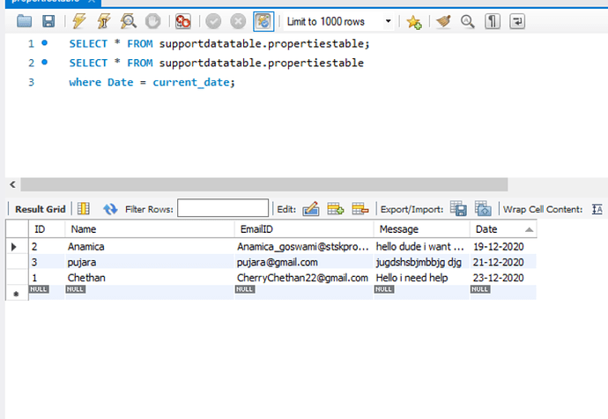Execute statement under cursor lightning icon
608x419 pixels.
[103, 21]
